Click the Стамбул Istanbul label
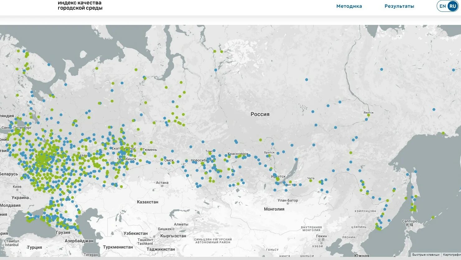Image resolution: width=461 pixels, height=260 pixels. (x=12, y=243)
